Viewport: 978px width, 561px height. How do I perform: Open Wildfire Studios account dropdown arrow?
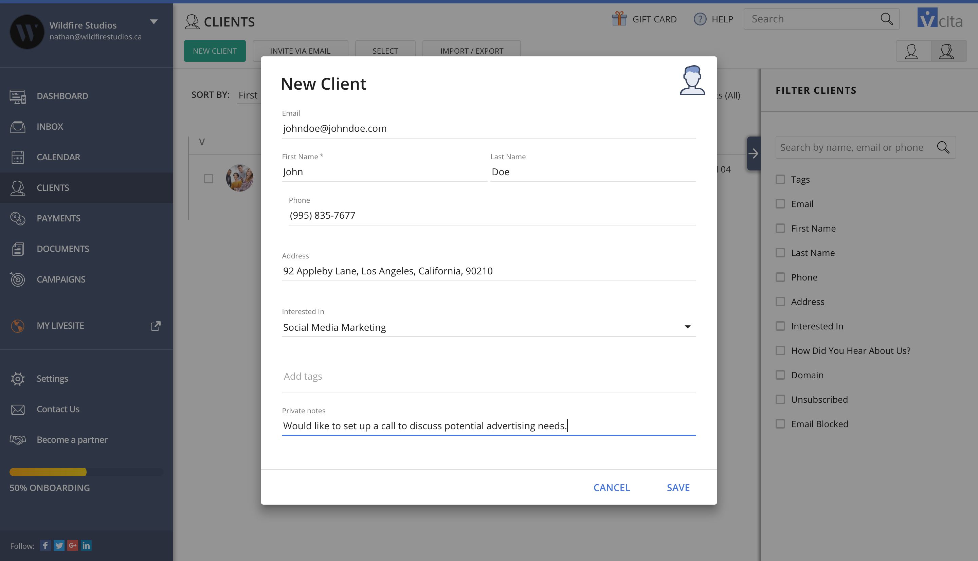click(154, 22)
